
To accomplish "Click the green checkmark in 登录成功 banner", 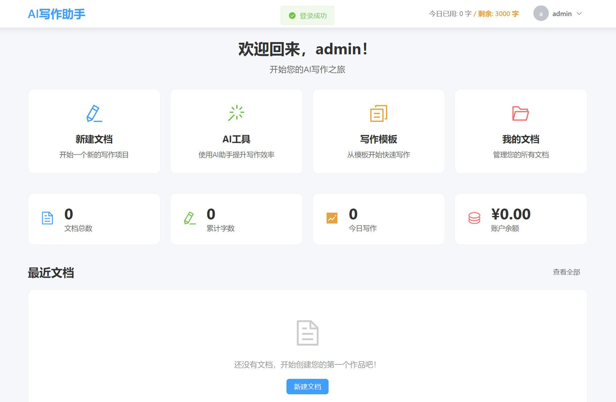I will [x=292, y=15].
